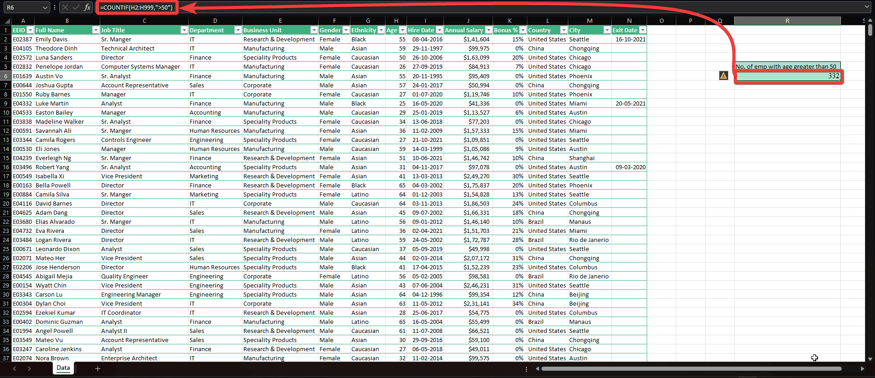Click the horizontal scrollbar left arrow
Image resolution: width=875 pixels, height=378 pixels.
pyautogui.click(x=537, y=368)
